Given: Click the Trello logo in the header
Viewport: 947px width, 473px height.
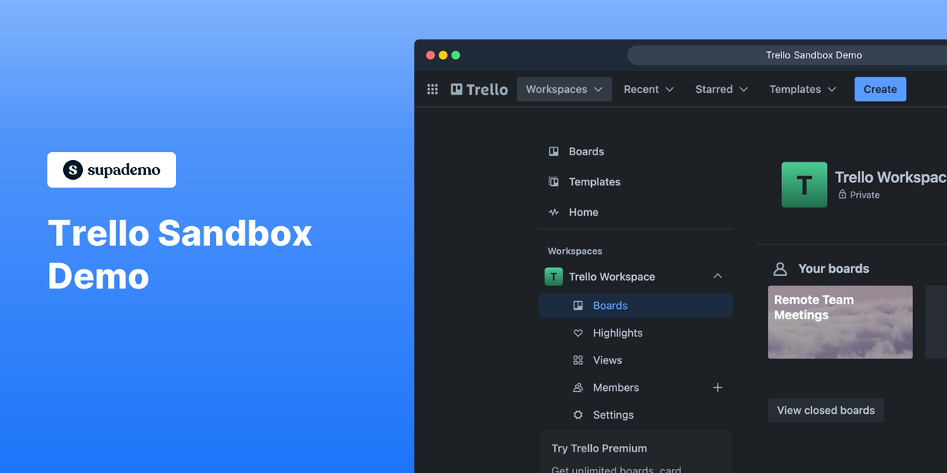Looking at the screenshot, I should click(479, 89).
